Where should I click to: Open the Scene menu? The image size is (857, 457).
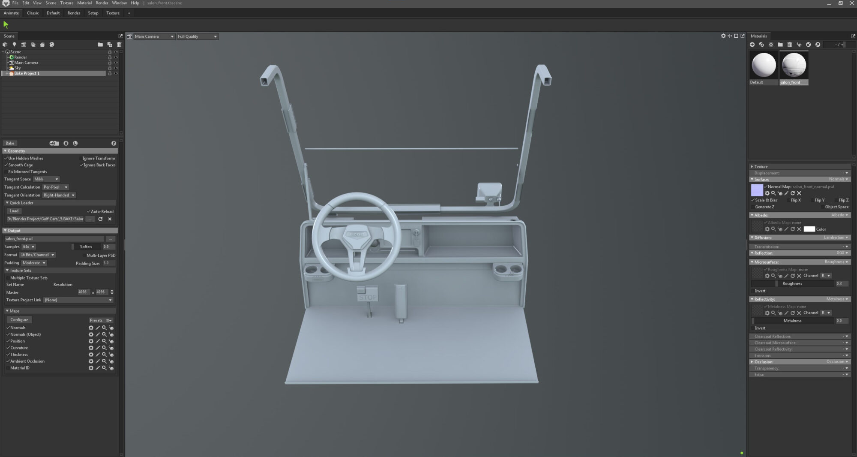[x=51, y=3]
